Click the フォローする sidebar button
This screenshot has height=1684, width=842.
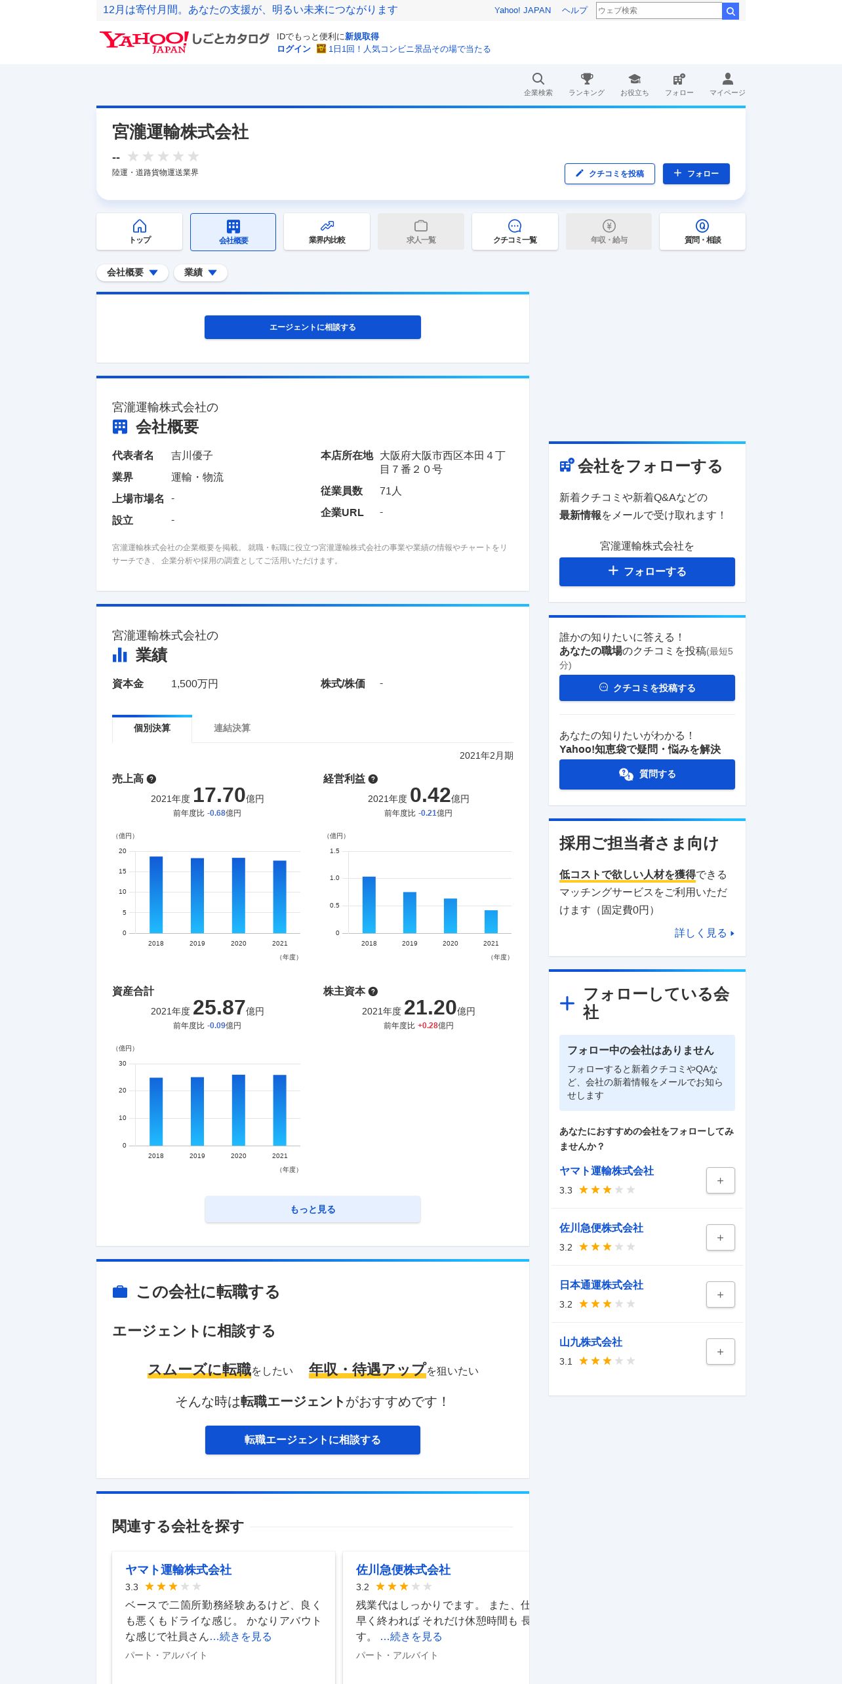coord(647,572)
